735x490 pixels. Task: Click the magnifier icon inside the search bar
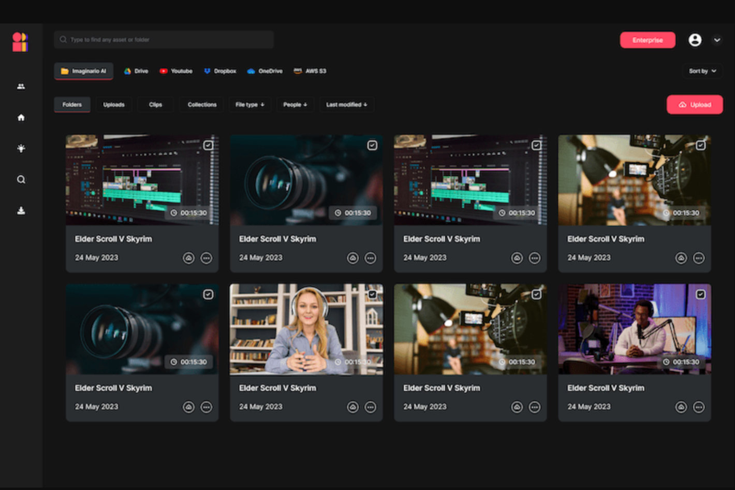63,39
